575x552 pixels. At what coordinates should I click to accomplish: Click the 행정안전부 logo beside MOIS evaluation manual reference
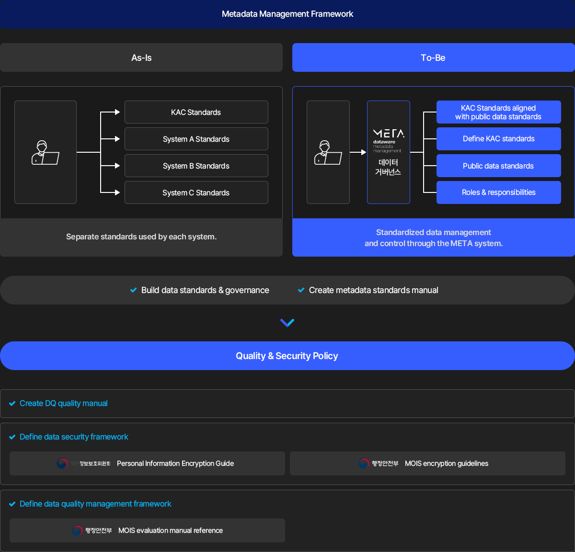[x=92, y=530]
